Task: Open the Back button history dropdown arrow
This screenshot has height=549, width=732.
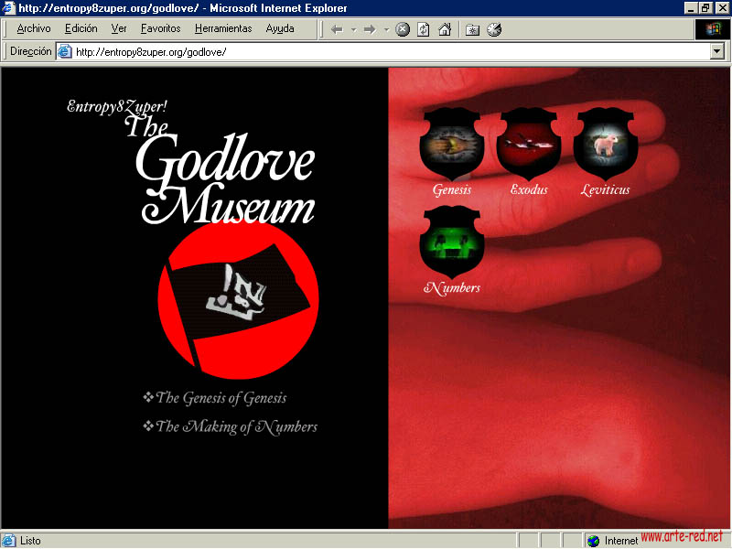Action: tap(353, 29)
